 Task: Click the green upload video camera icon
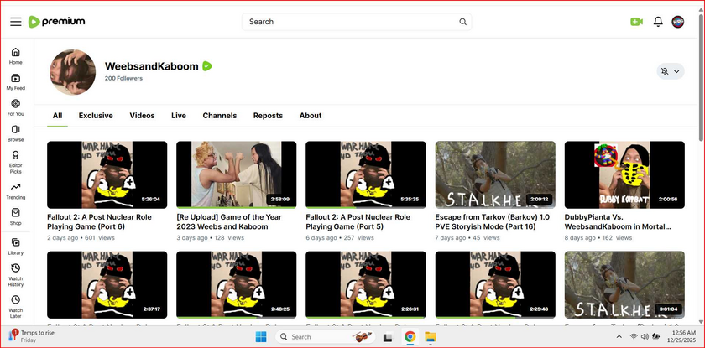[x=636, y=22]
